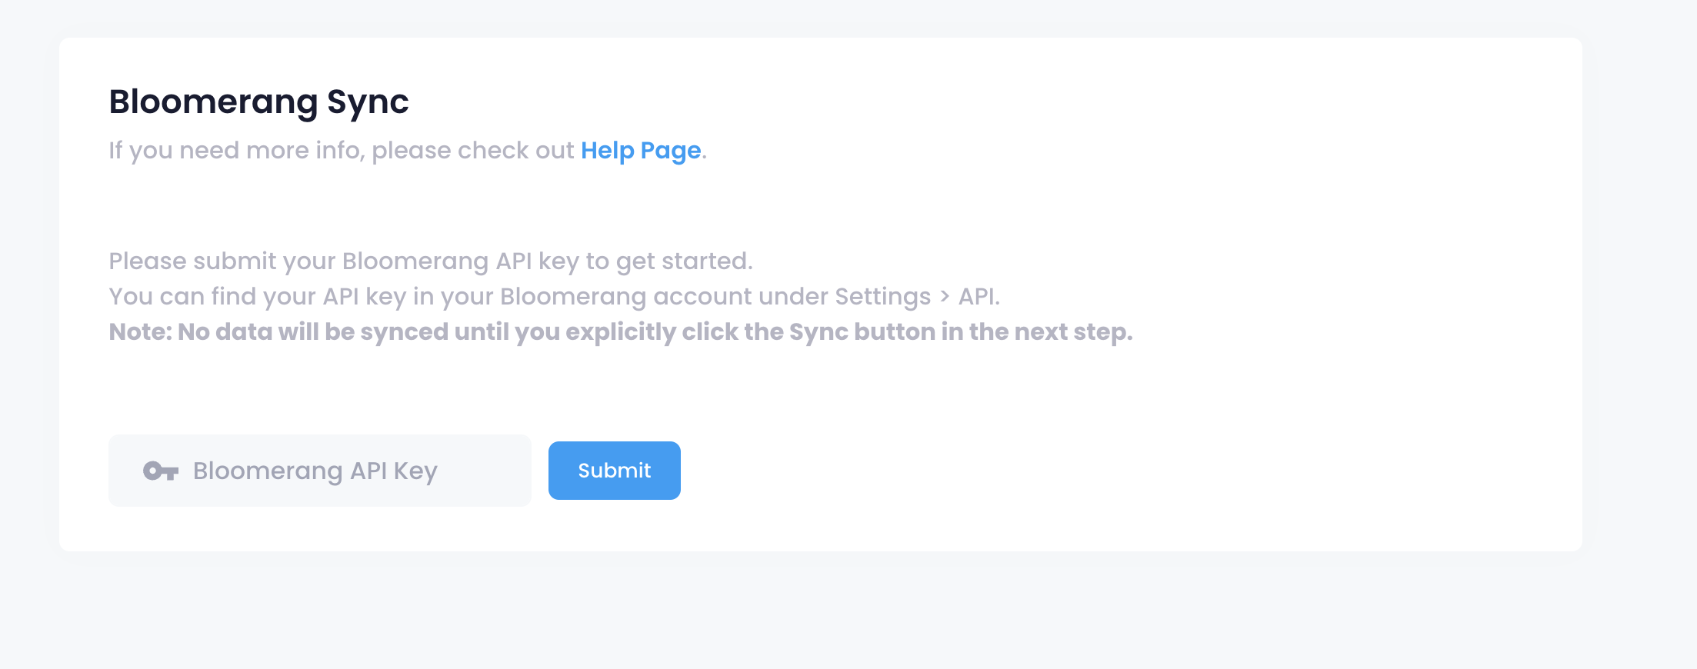Click the 'You can find your API key' sentence
Image resolution: width=1697 pixels, height=669 pixels.
point(554,297)
